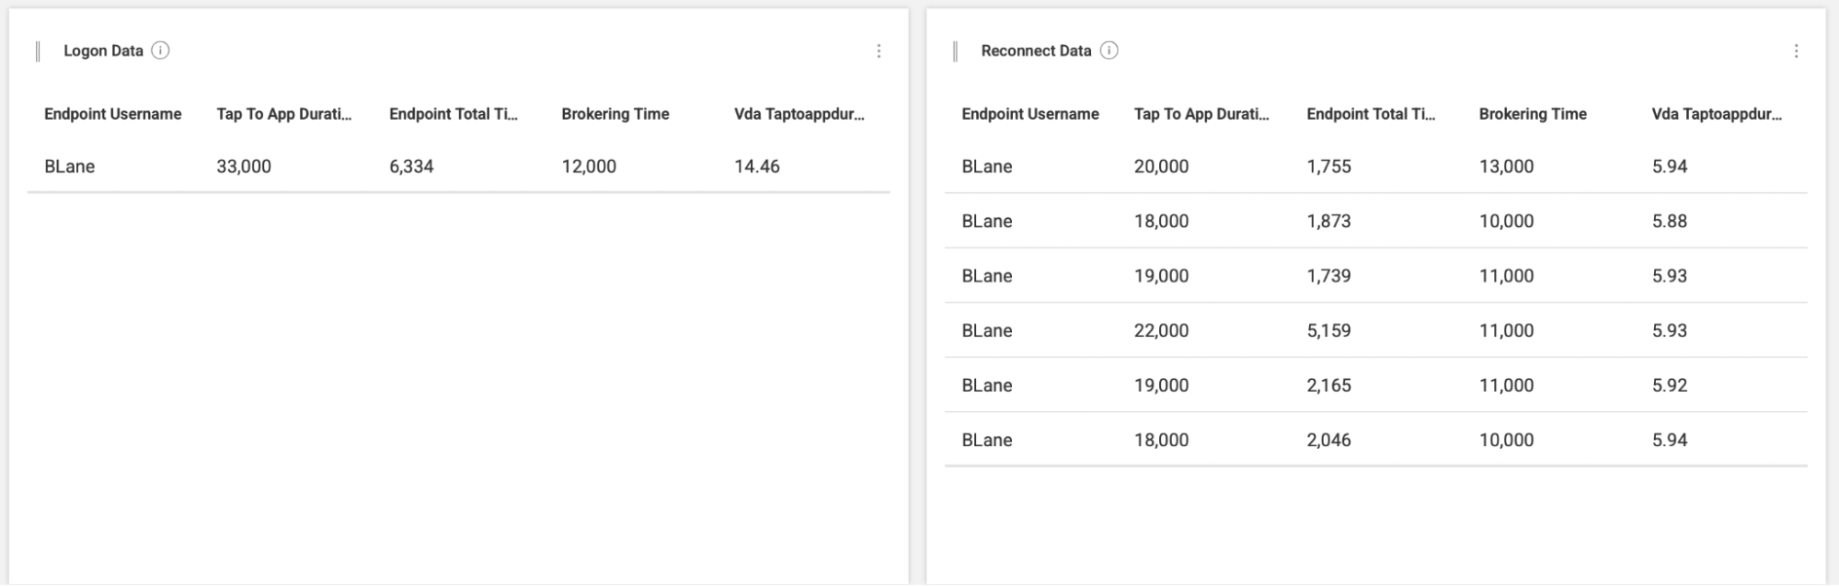Sort Logon Data by Brokering Time header
The width and height of the screenshot is (1839, 586).
615,114
